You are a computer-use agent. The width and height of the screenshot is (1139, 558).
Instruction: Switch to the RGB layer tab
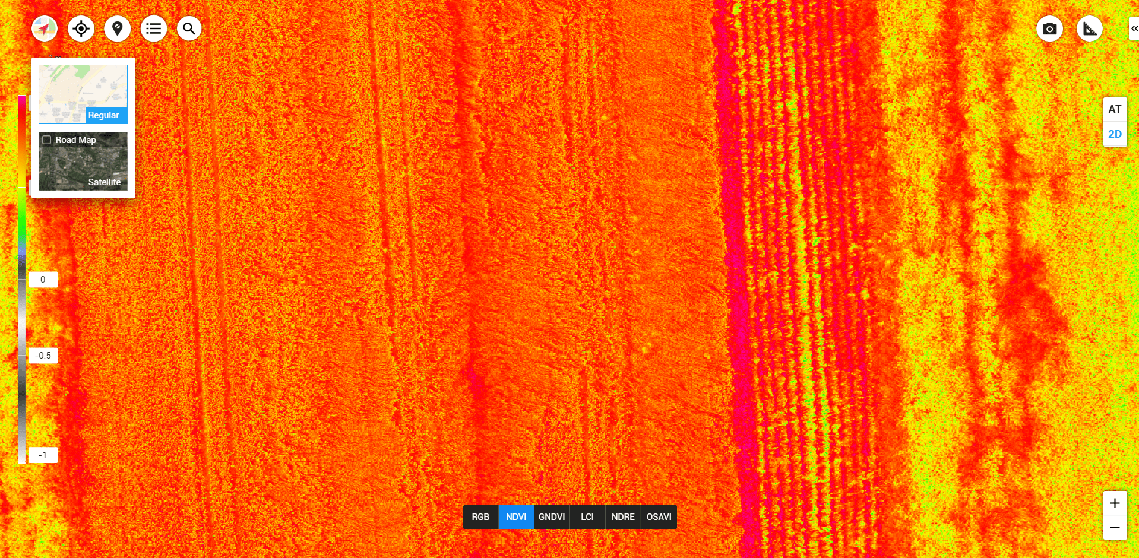480,517
